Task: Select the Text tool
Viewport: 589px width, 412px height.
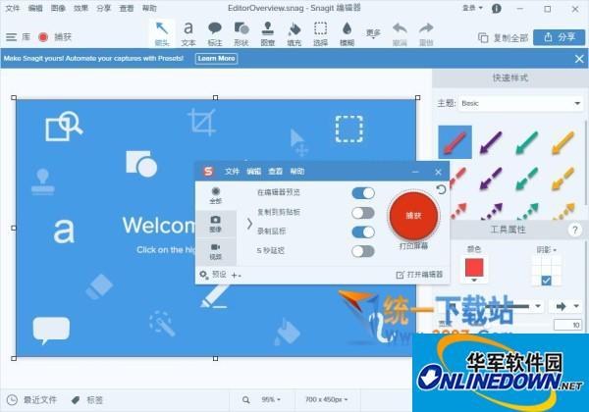Action: coord(188,33)
